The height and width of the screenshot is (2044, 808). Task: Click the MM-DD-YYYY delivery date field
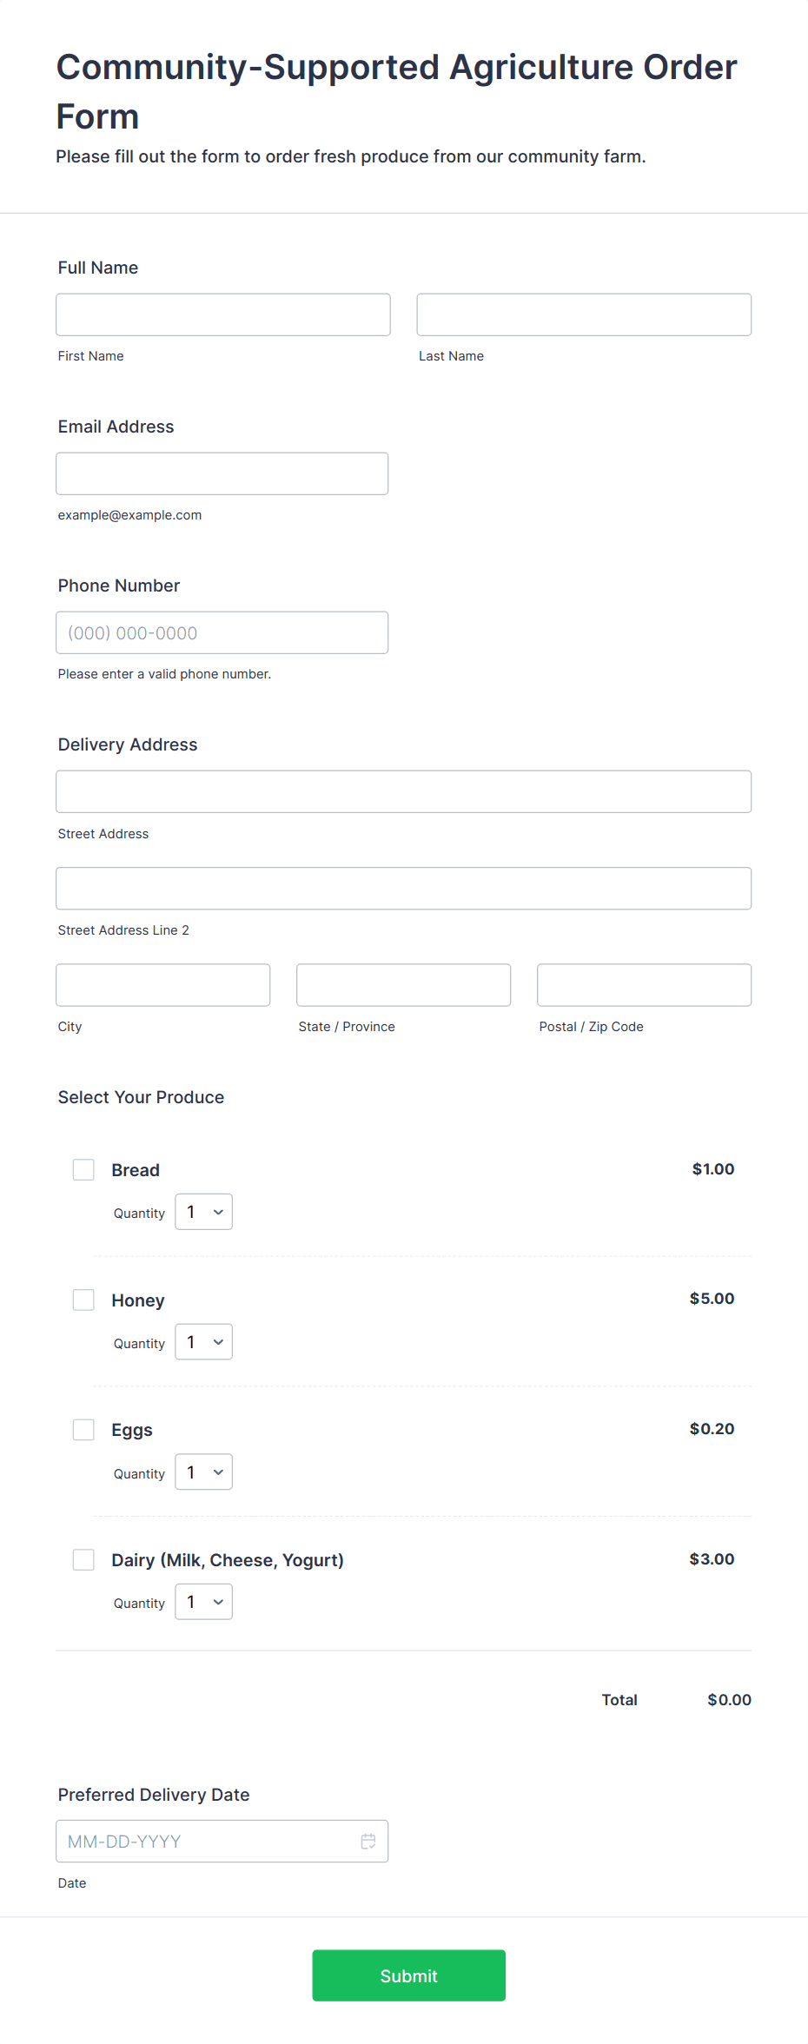[x=222, y=1841]
